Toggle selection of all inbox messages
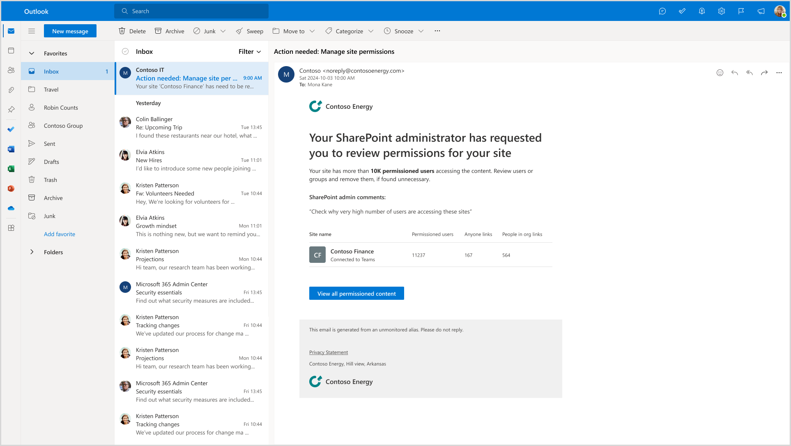This screenshot has height=446, width=791. tap(125, 51)
